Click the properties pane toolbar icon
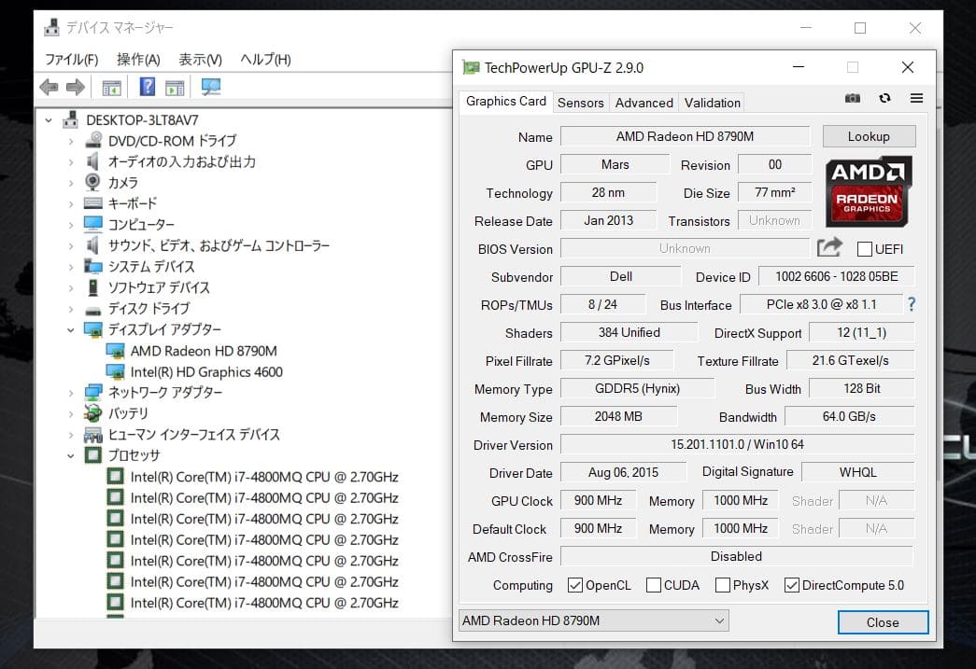The height and width of the screenshot is (669, 976). point(111,88)
